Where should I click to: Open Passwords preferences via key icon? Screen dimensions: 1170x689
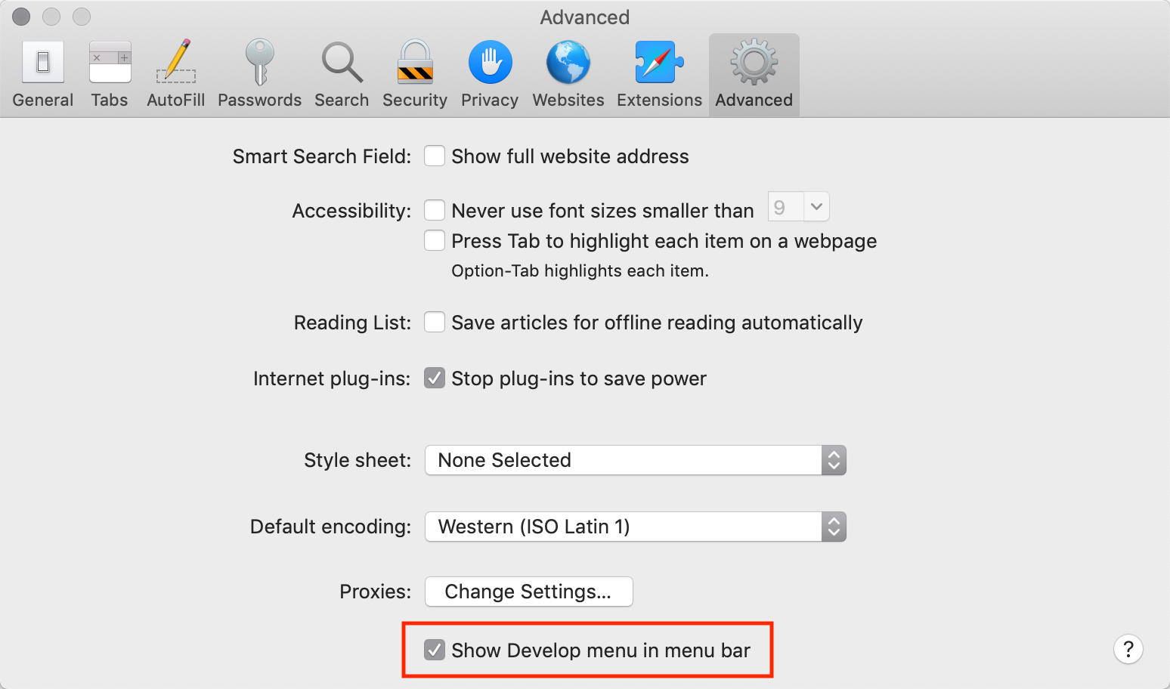pyautogui.click(x=259, y=72)
